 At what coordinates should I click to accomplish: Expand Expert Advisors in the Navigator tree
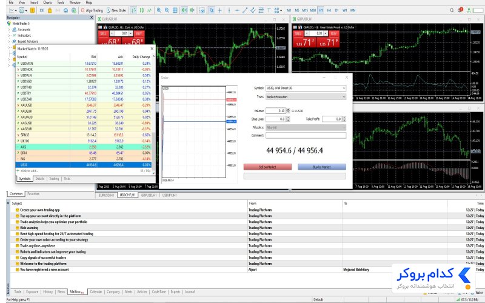point(8,41)
